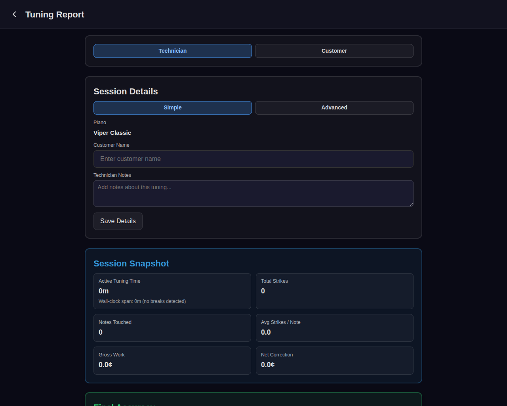Image resolution: width=507 pixels, height=406 pixels.
Task: Click the Viper Classic piano label
Action: coord(112,133)
